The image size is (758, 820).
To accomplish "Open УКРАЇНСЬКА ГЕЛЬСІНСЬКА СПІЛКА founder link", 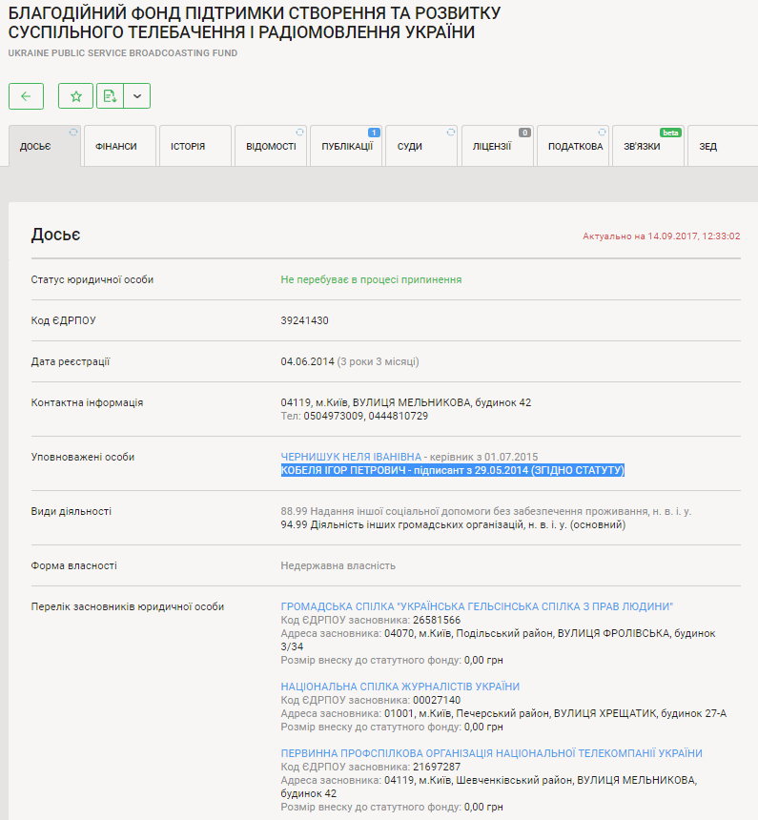I will [x=477, y=606].
